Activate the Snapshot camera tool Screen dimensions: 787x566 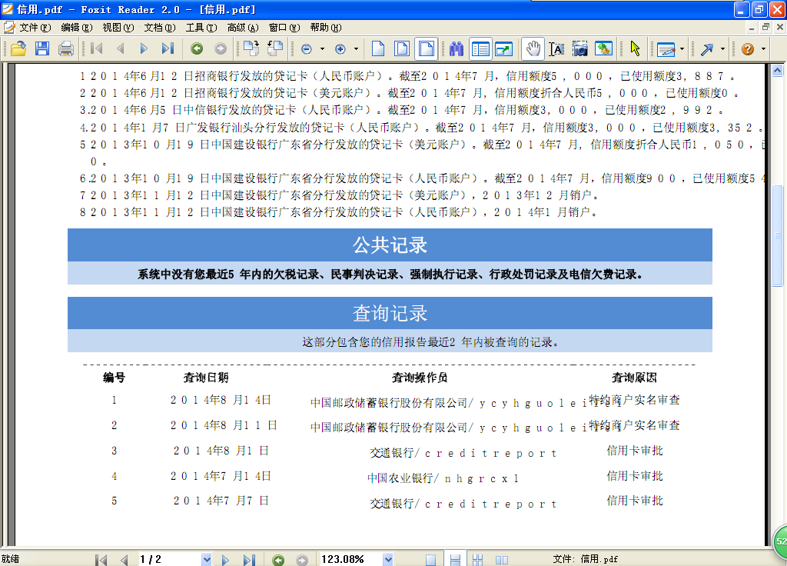pyautogui.click(x=580, y=48)
